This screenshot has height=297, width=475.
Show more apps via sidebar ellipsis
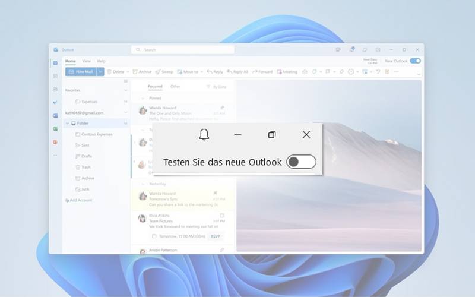[x=55, y=155]
